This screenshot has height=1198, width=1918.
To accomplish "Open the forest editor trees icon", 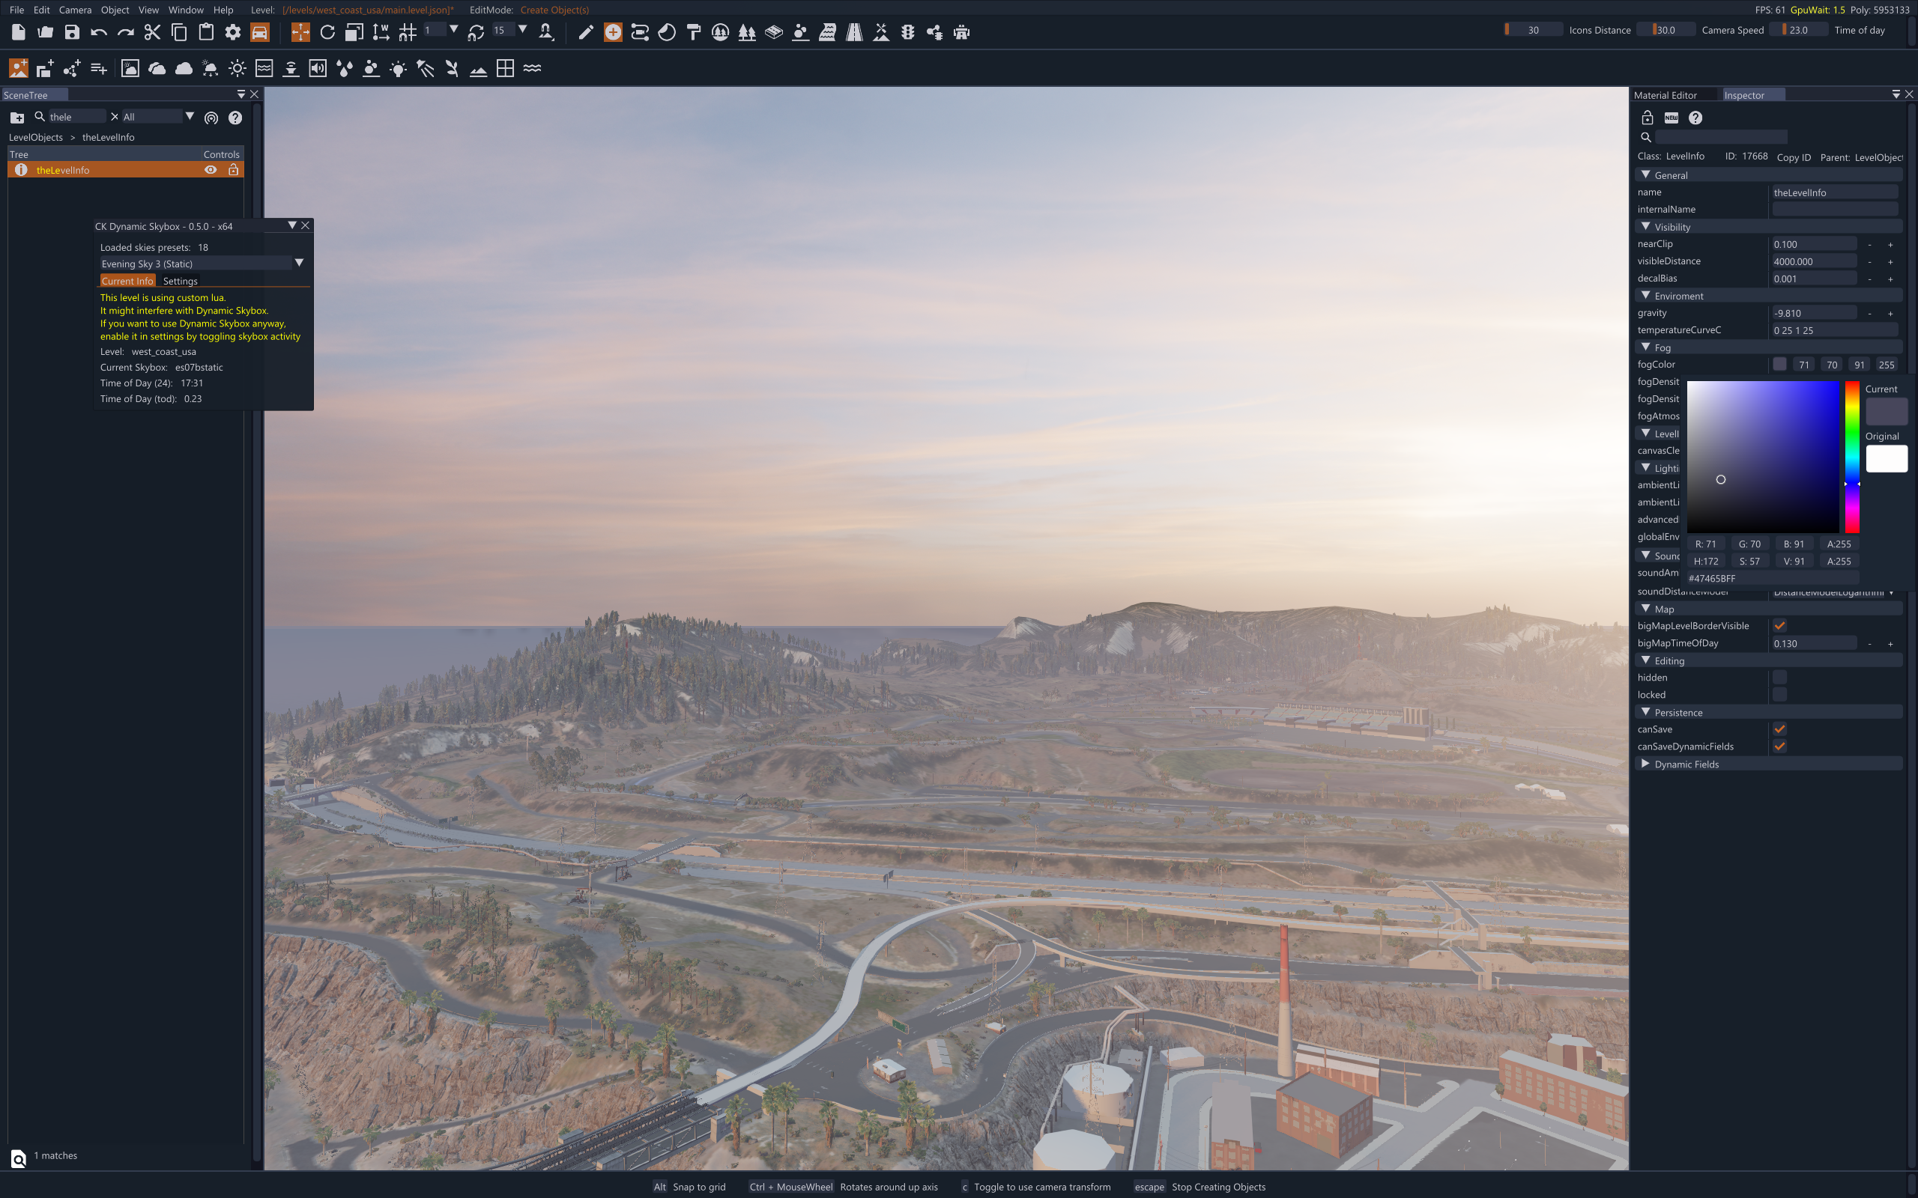I will point(746,31).
